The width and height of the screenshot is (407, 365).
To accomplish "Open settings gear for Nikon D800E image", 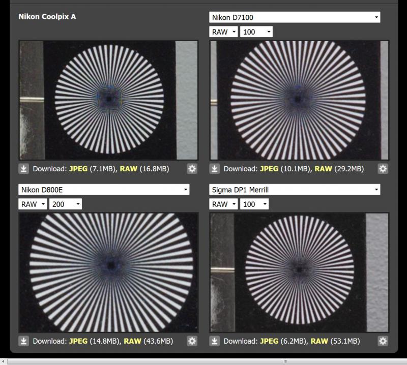I will point(192,341).
